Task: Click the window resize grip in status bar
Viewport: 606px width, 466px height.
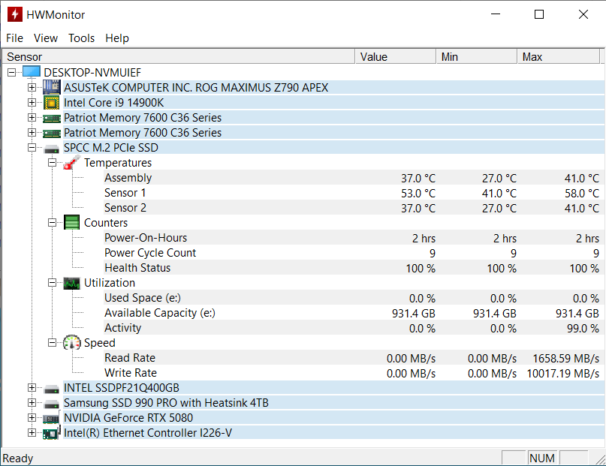Action: tap(599, 459)
